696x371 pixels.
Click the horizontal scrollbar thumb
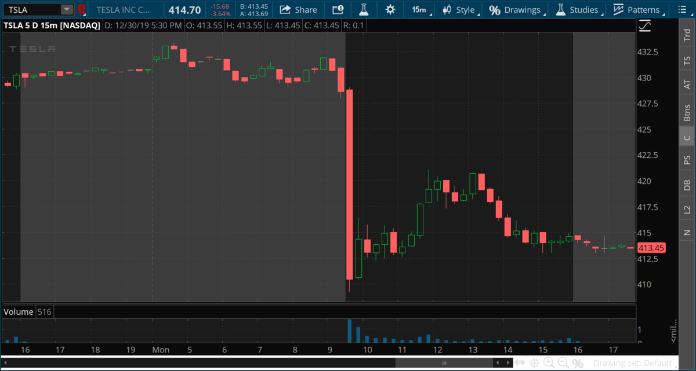tap(444, 363)
